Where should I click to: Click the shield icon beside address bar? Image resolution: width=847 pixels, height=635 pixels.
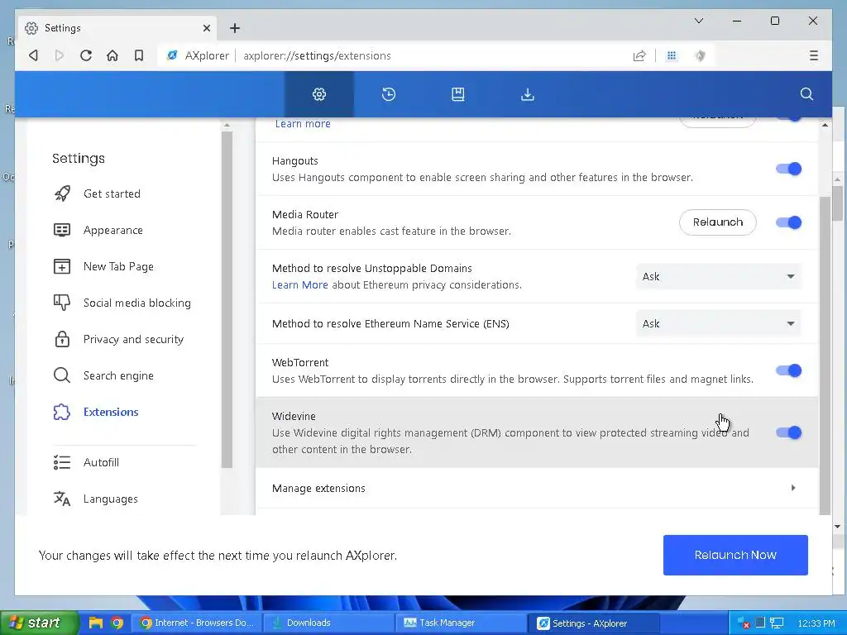coord(700,55)
